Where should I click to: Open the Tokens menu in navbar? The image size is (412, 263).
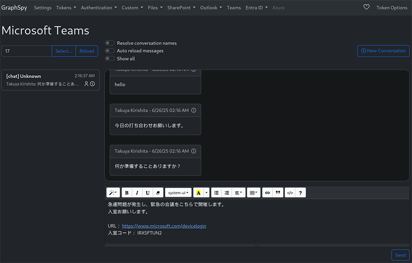click(66, 8)
